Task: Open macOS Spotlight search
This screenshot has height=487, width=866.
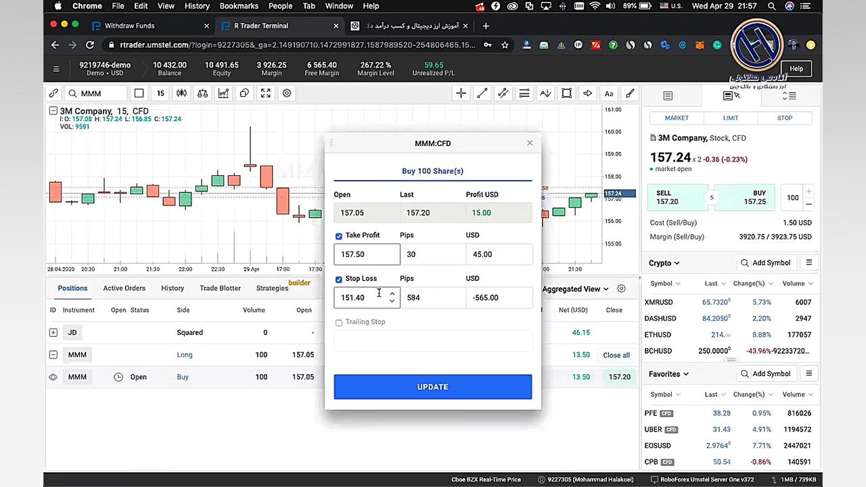Action: pos(772,6)
